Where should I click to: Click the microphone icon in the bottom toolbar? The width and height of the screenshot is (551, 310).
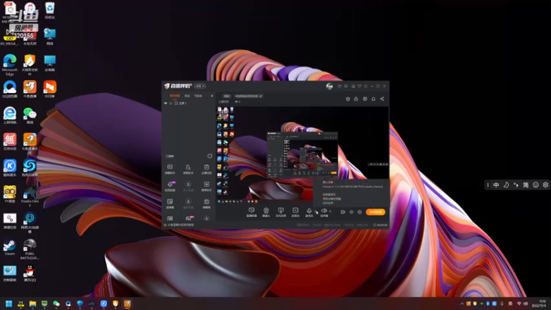coord(309,212)
